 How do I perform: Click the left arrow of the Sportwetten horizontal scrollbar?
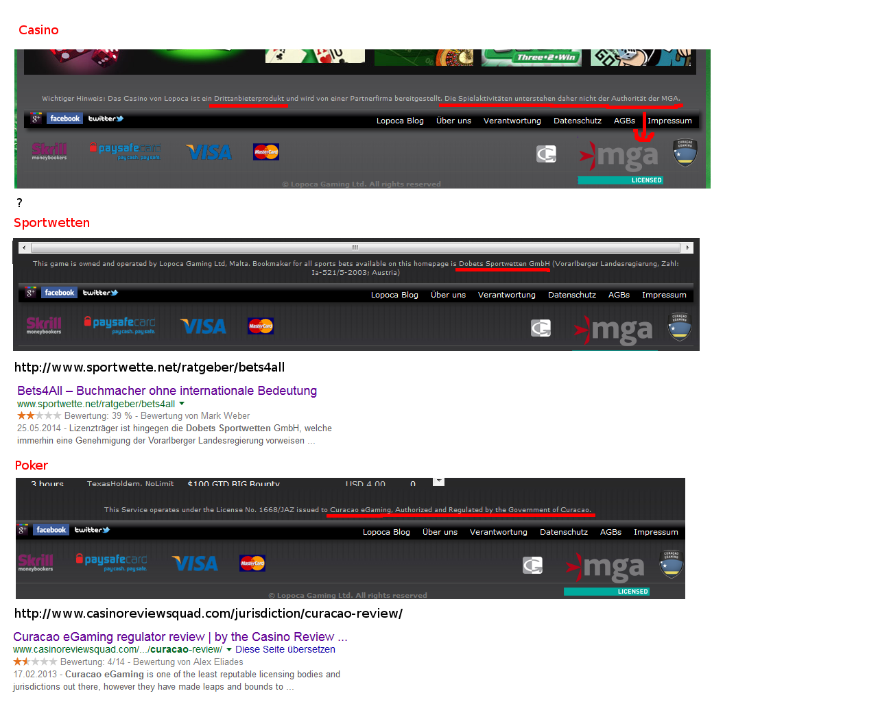tap(25, 247)
